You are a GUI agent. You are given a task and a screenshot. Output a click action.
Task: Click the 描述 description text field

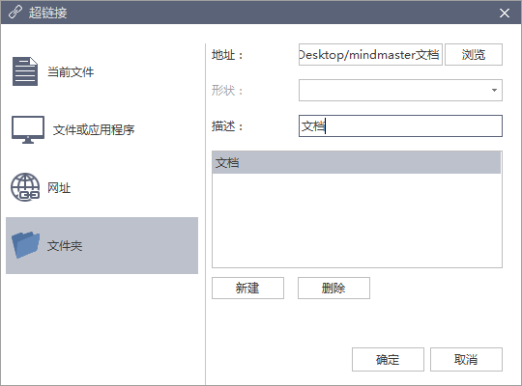click(x=400, y=126)
